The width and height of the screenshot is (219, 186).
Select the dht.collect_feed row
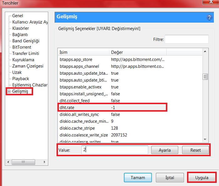click(130, 101)
